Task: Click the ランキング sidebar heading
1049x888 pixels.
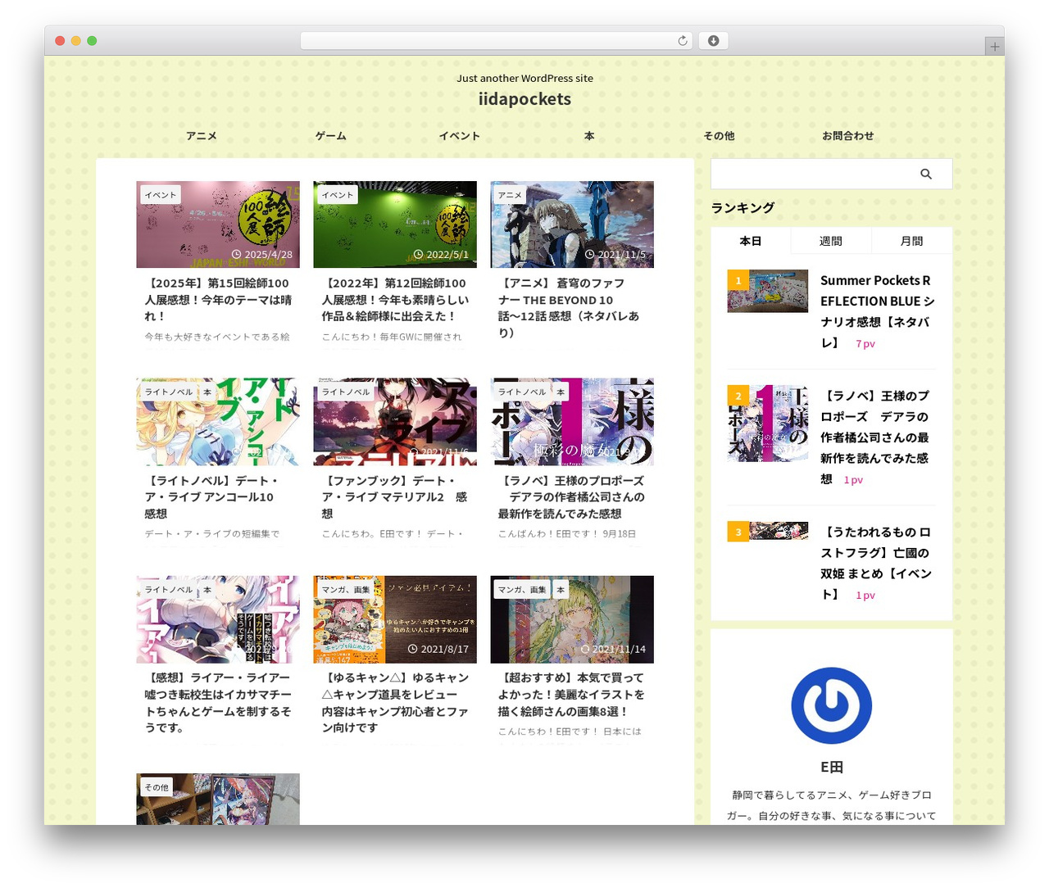Action: coord(742,208)
